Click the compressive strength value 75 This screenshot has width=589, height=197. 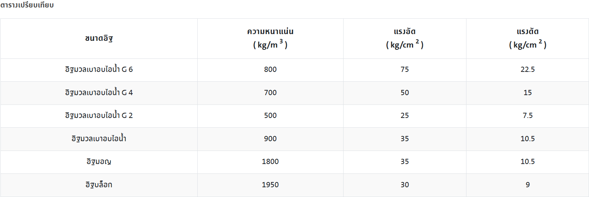[x=404, y=70]
